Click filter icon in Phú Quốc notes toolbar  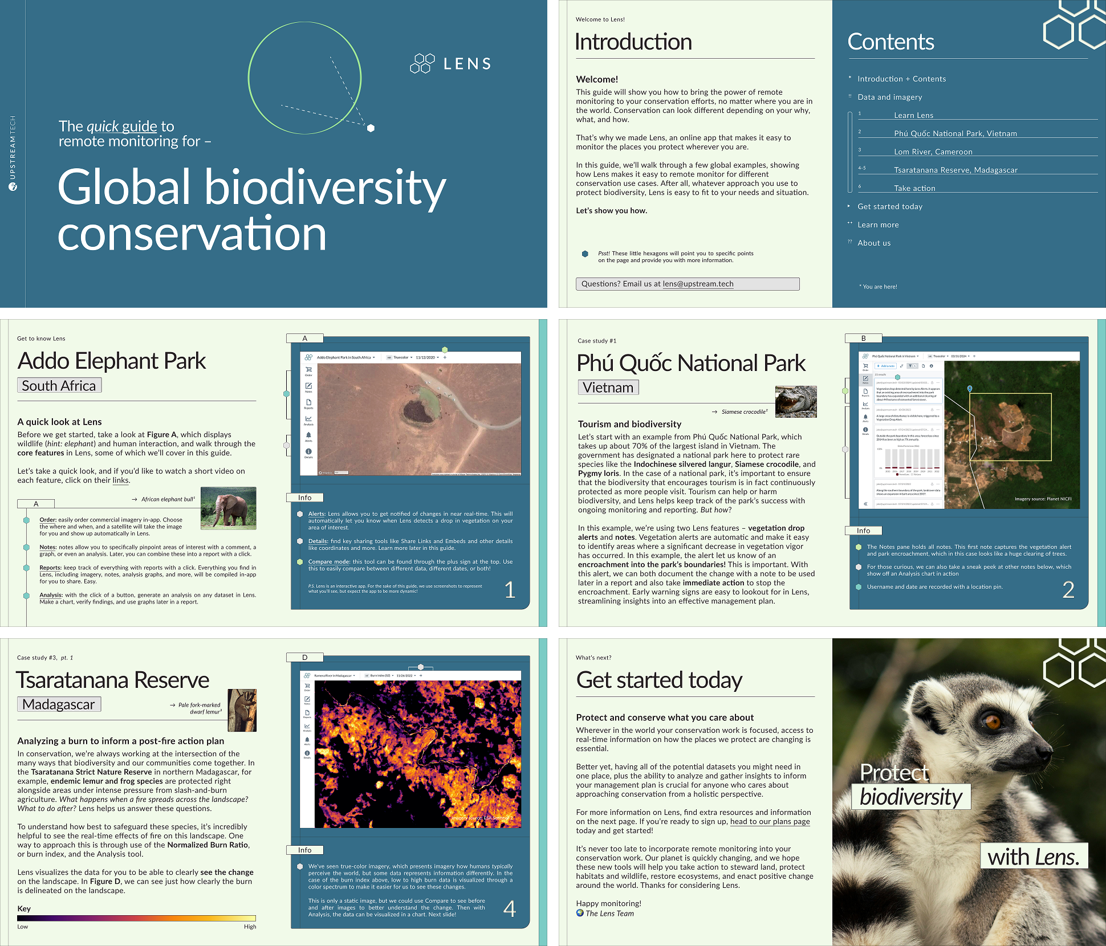pyautogui.click(x=910, y=366)
